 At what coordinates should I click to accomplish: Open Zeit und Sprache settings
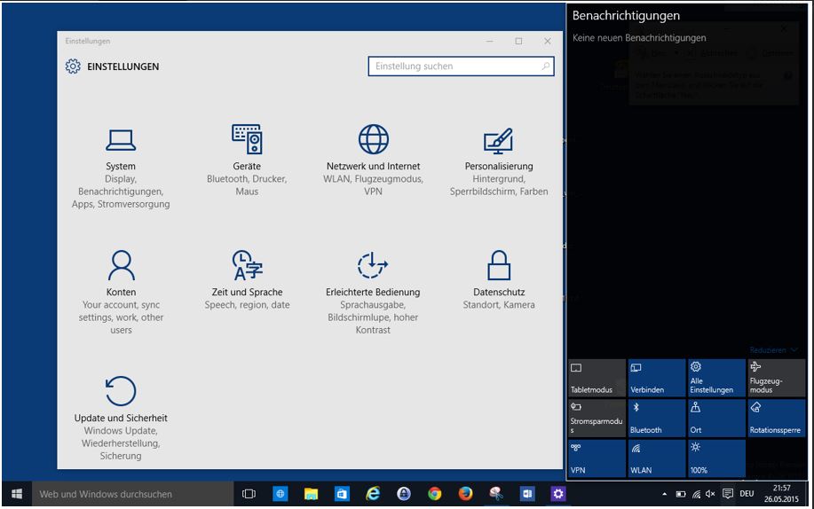[247, 291]
